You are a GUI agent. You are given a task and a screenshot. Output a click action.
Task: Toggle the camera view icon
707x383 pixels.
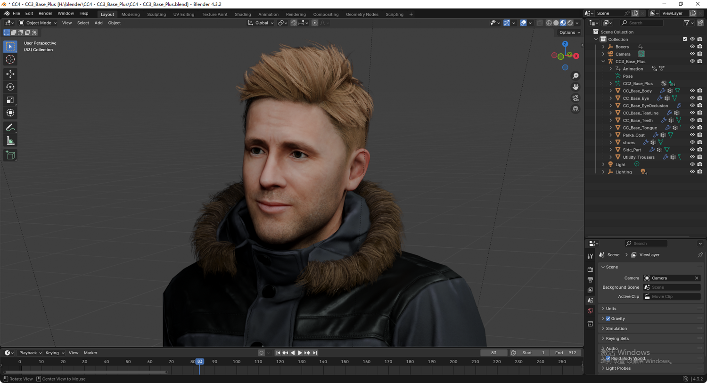tap(575, 98)
